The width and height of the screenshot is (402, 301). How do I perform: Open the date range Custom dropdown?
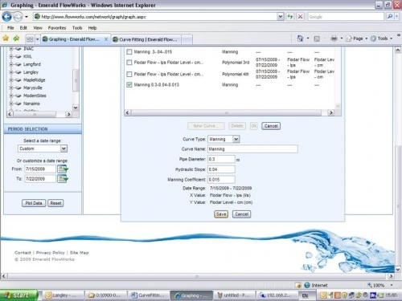(64, 148)
